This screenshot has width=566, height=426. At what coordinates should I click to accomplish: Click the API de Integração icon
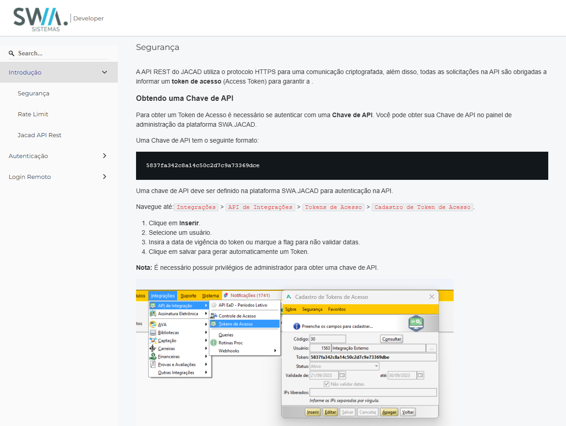pos(153,306)
